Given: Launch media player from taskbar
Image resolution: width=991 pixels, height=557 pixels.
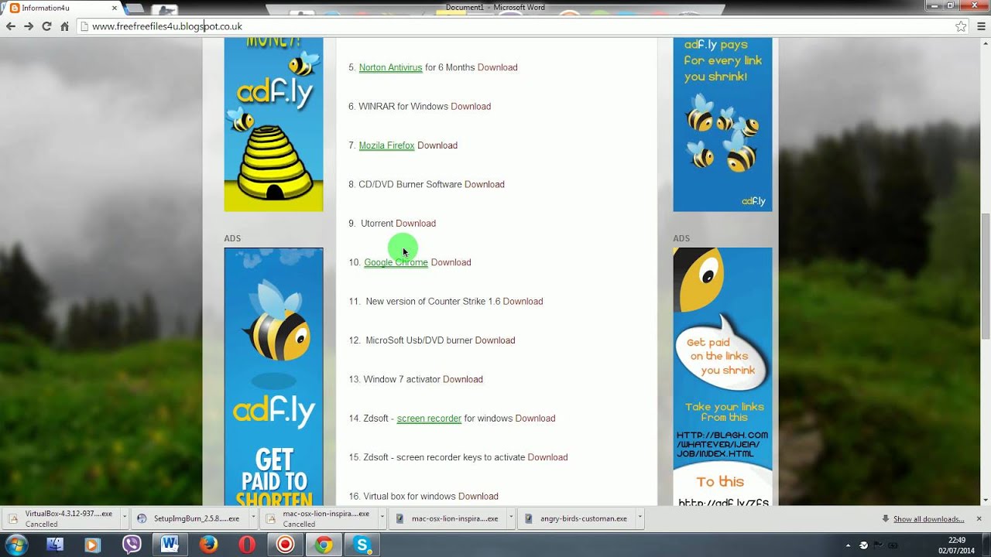Looking at the screenshot, I should [x=92, y=545].
